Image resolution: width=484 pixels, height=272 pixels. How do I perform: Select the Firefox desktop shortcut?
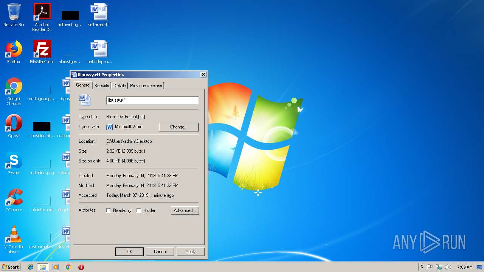[14, 52]
